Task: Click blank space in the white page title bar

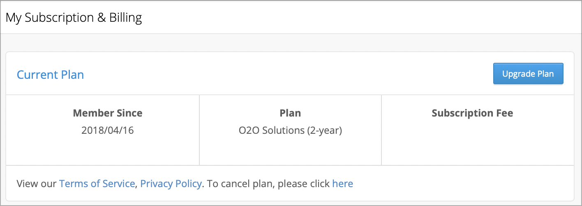Action: (x=362, y=18)
